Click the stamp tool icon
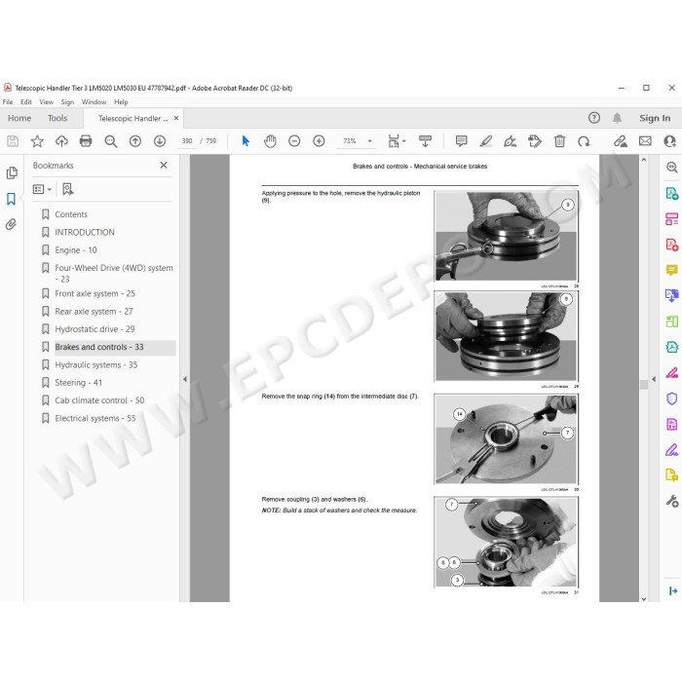The width and height of the screenshot is (682, 682). pyautogui.click(x=535, y=141)
